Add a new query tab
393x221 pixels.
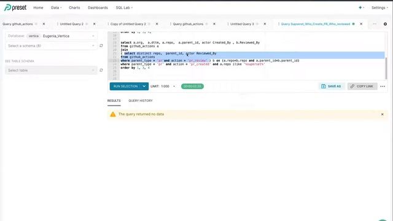(x=385, y=24)
